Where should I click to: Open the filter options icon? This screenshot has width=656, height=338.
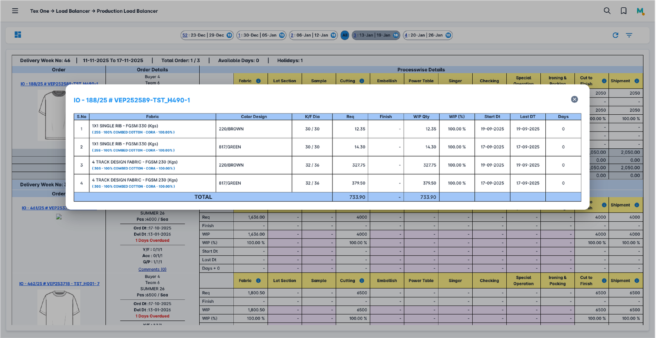coord(629,35)
